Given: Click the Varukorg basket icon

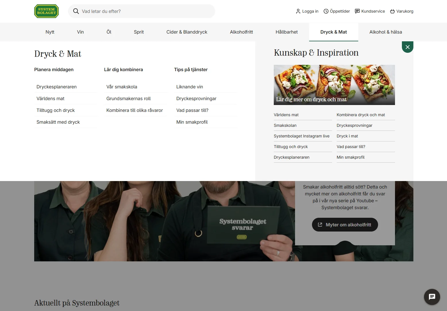Looking at the screenshot, I should click(x=392, y=11).
